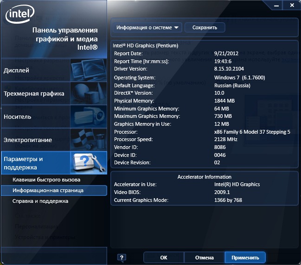
Task: Select x86 Family 6 Model 37 Stepping 5
Action: click(252, 132)
